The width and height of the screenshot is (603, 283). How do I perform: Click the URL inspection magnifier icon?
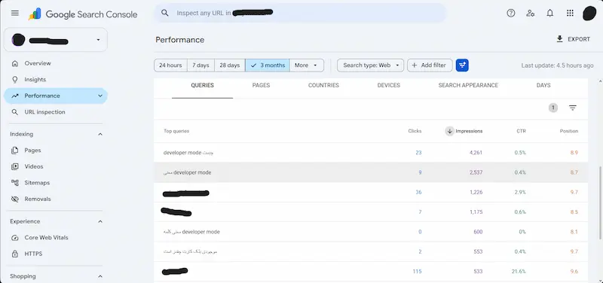pos(15,112)
